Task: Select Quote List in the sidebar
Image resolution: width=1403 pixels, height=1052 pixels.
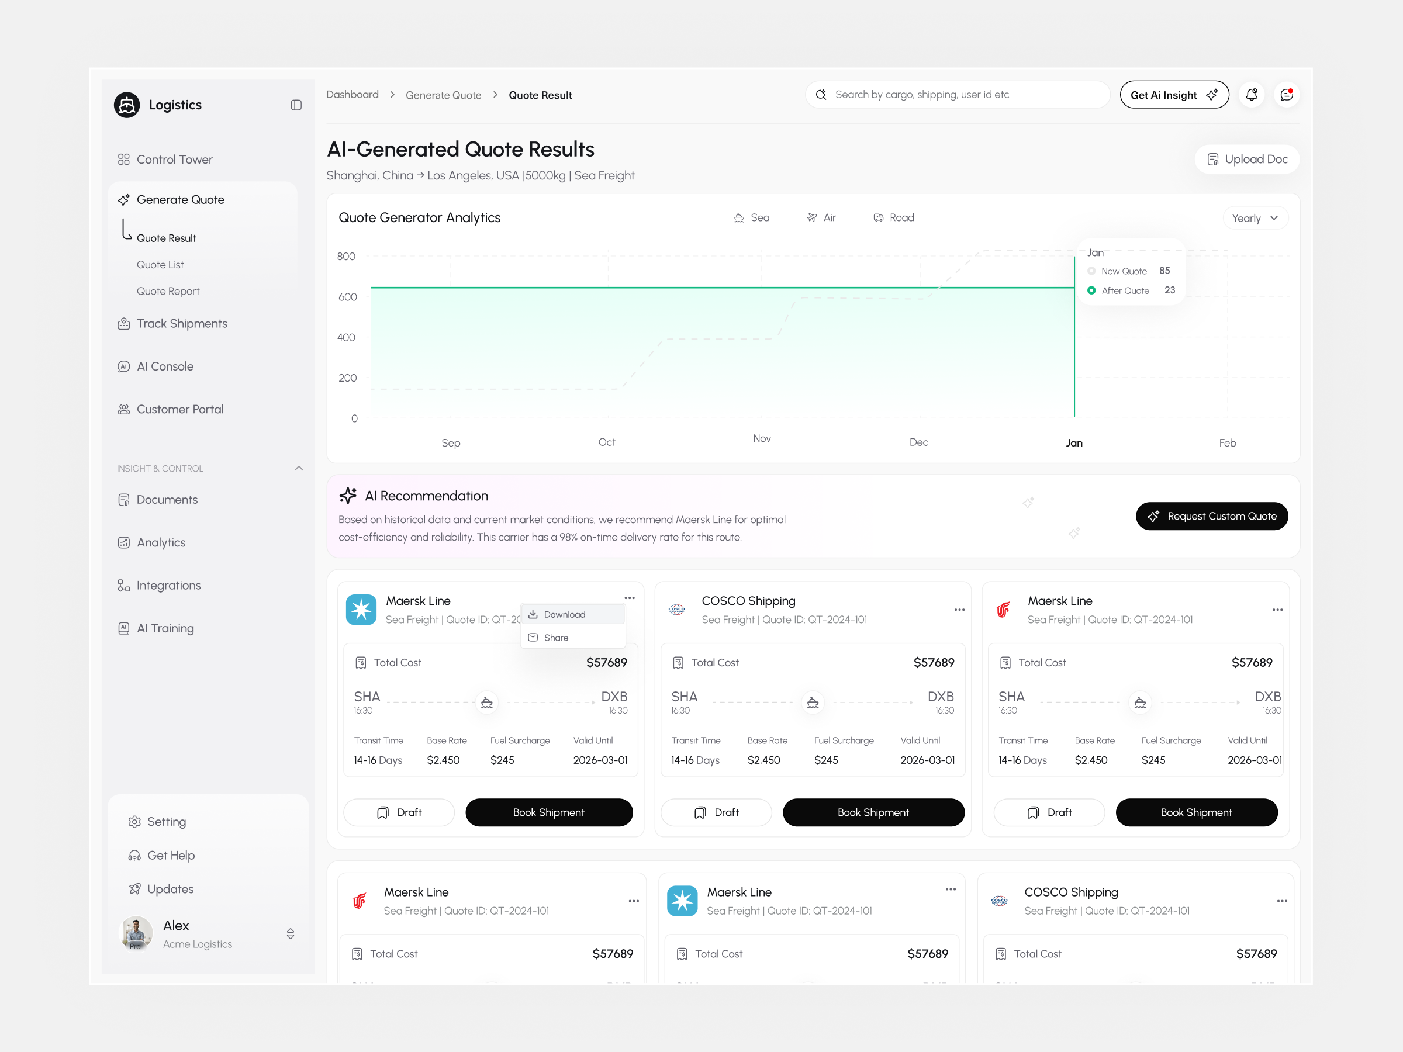Action: [161, 264]
